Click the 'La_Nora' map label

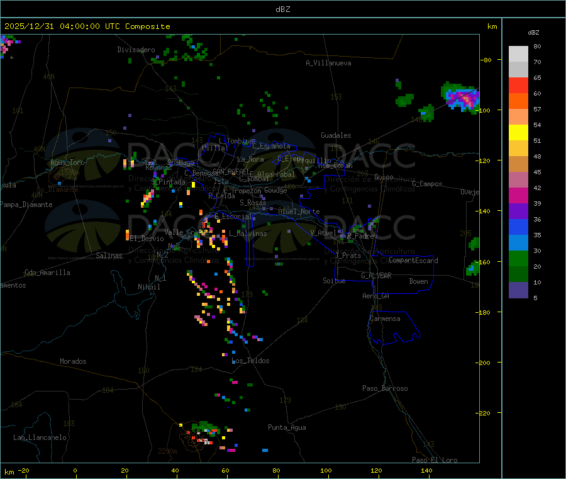(250, 159)
